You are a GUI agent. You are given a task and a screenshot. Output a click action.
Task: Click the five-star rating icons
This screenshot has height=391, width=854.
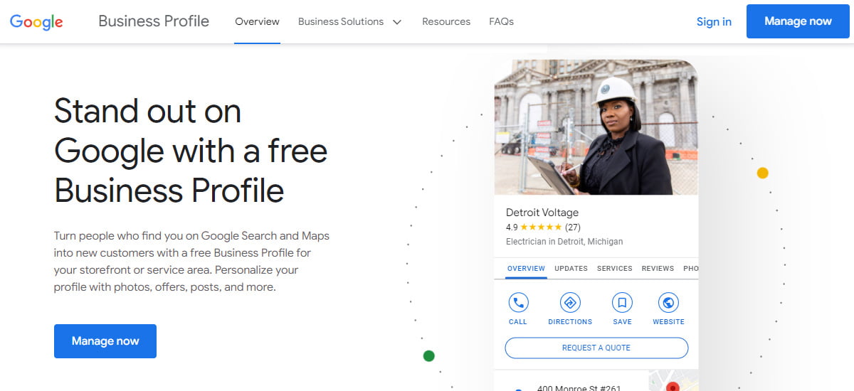(541, 227)
